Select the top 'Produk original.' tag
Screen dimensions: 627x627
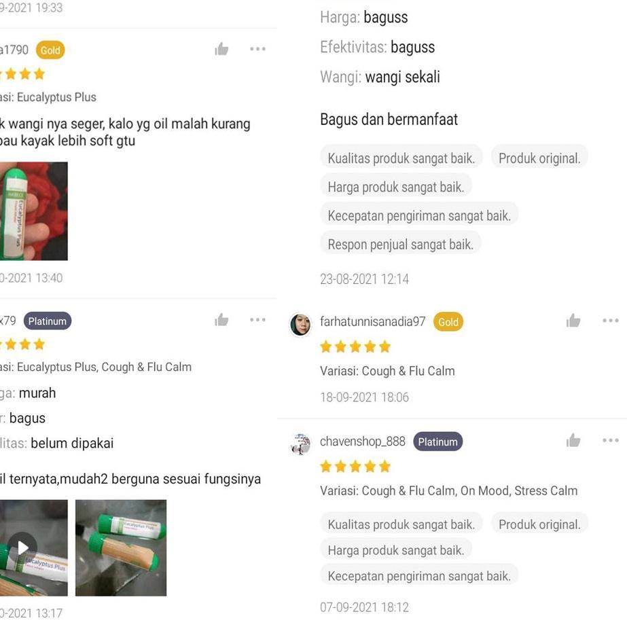tap(539, 158)
